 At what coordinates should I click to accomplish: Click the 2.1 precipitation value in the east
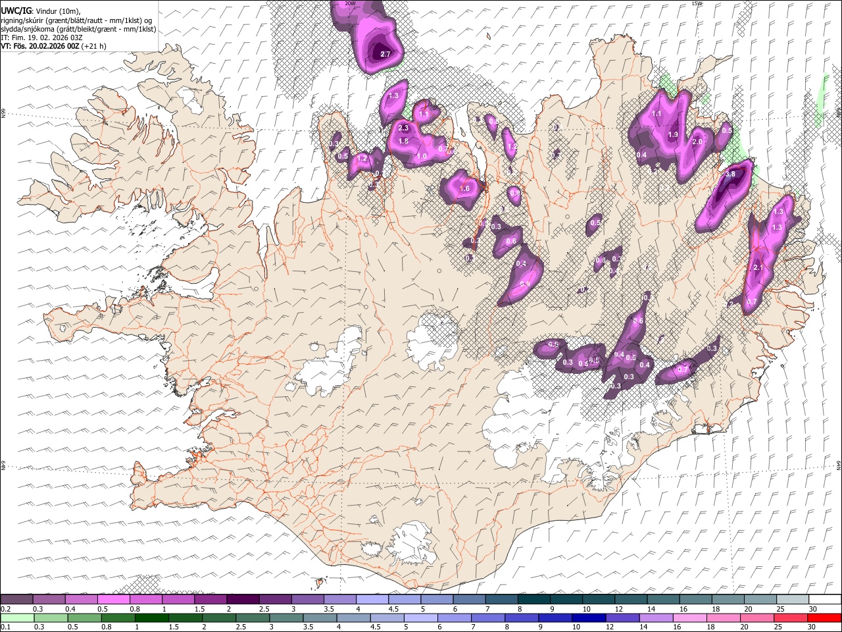point(758,267)
